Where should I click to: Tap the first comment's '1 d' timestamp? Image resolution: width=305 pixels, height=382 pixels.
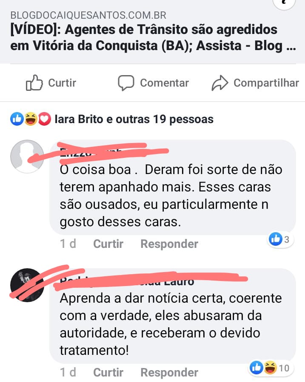68,244
